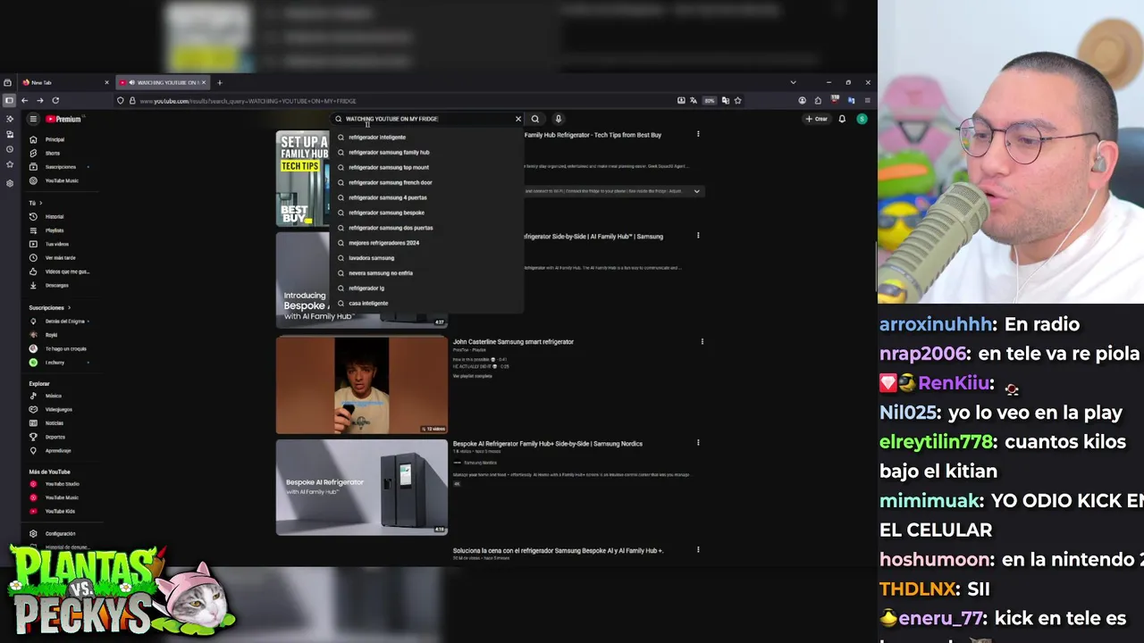Open the John Casterline playlist thumbnail
Viewport: 1144px width, 643px height.
[x=362, y=385]
